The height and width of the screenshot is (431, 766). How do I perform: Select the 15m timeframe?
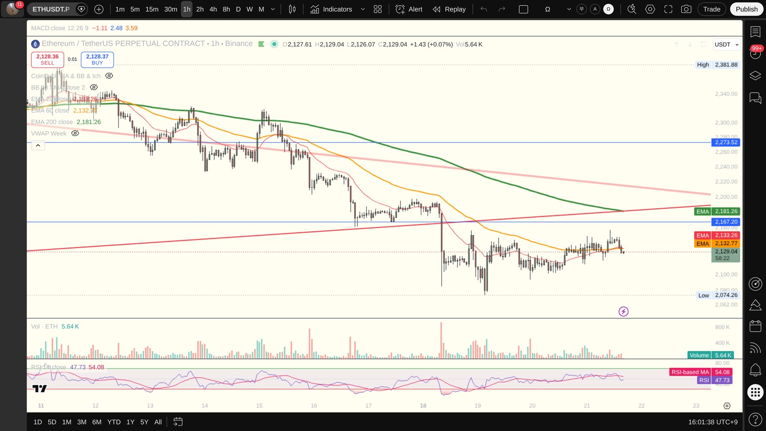(152, 9)
